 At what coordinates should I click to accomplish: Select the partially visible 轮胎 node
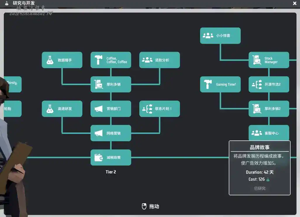[12, 109]
